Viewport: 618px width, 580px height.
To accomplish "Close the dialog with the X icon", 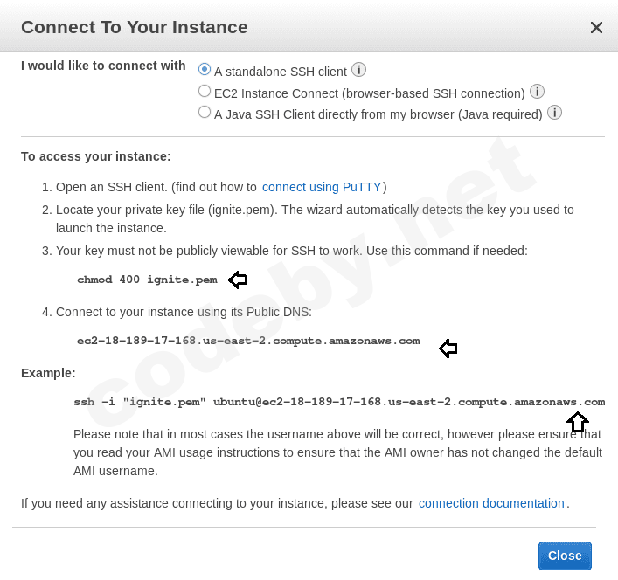I will [x=596, y=28].
